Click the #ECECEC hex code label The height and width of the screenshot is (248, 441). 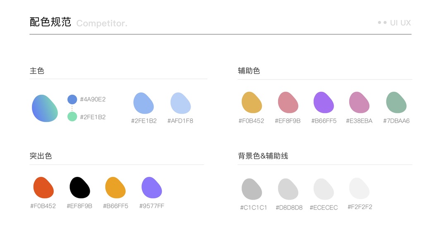coord(324,207)
